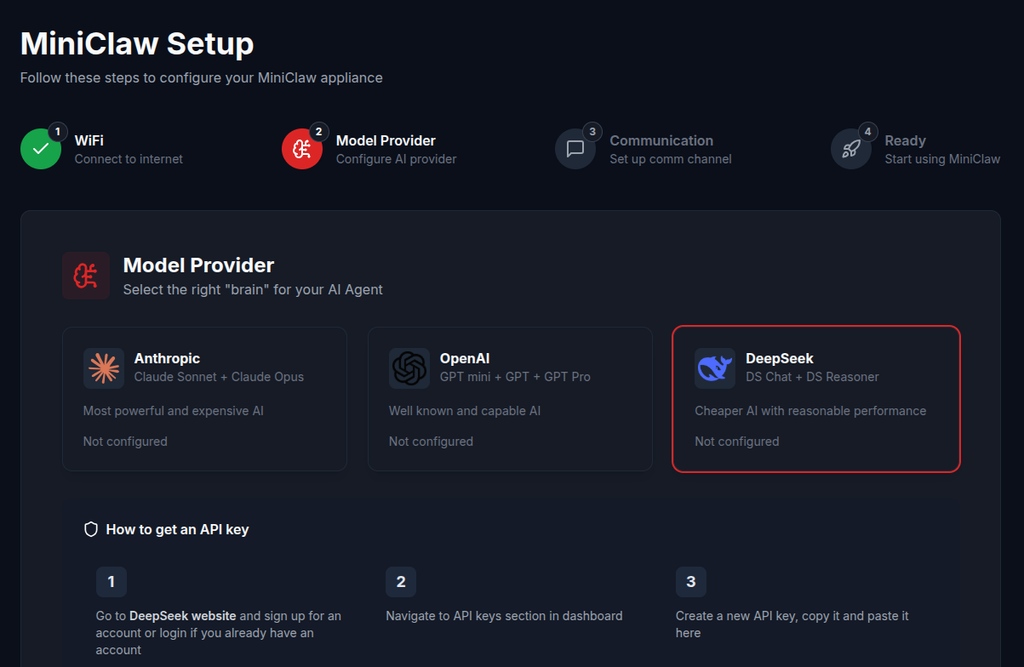
Task: Click the OpenAI knot logo icon
Action: (409, 368)
